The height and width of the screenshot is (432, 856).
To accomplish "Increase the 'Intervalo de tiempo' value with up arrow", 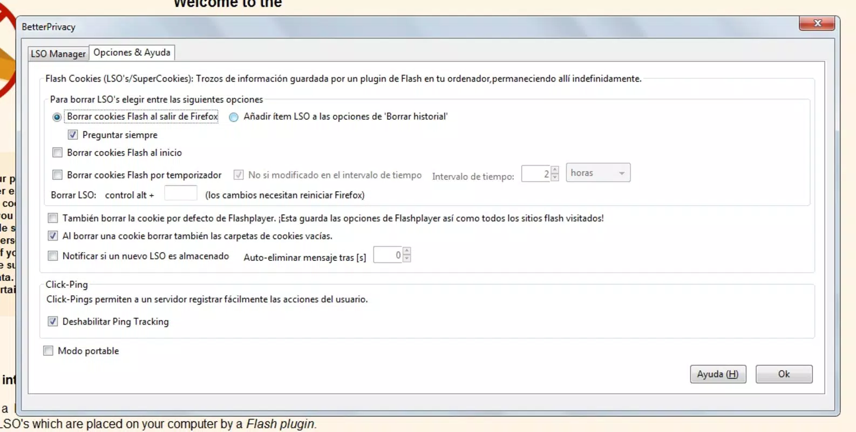I will coord(555,170).
